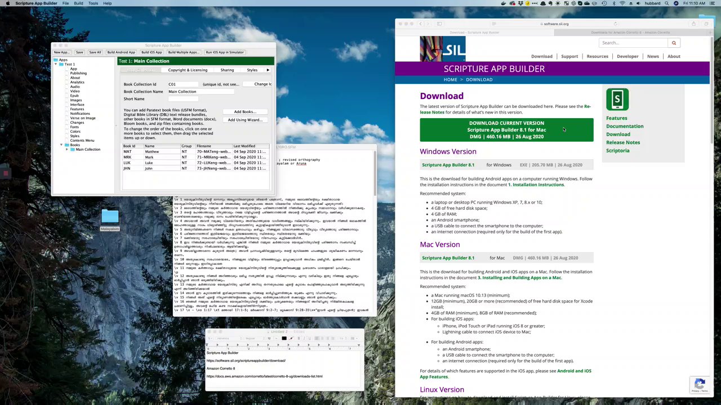This screenshot has width=721, height=405.
Task: Click the Safari back arrow
Action: pos(420,24)
